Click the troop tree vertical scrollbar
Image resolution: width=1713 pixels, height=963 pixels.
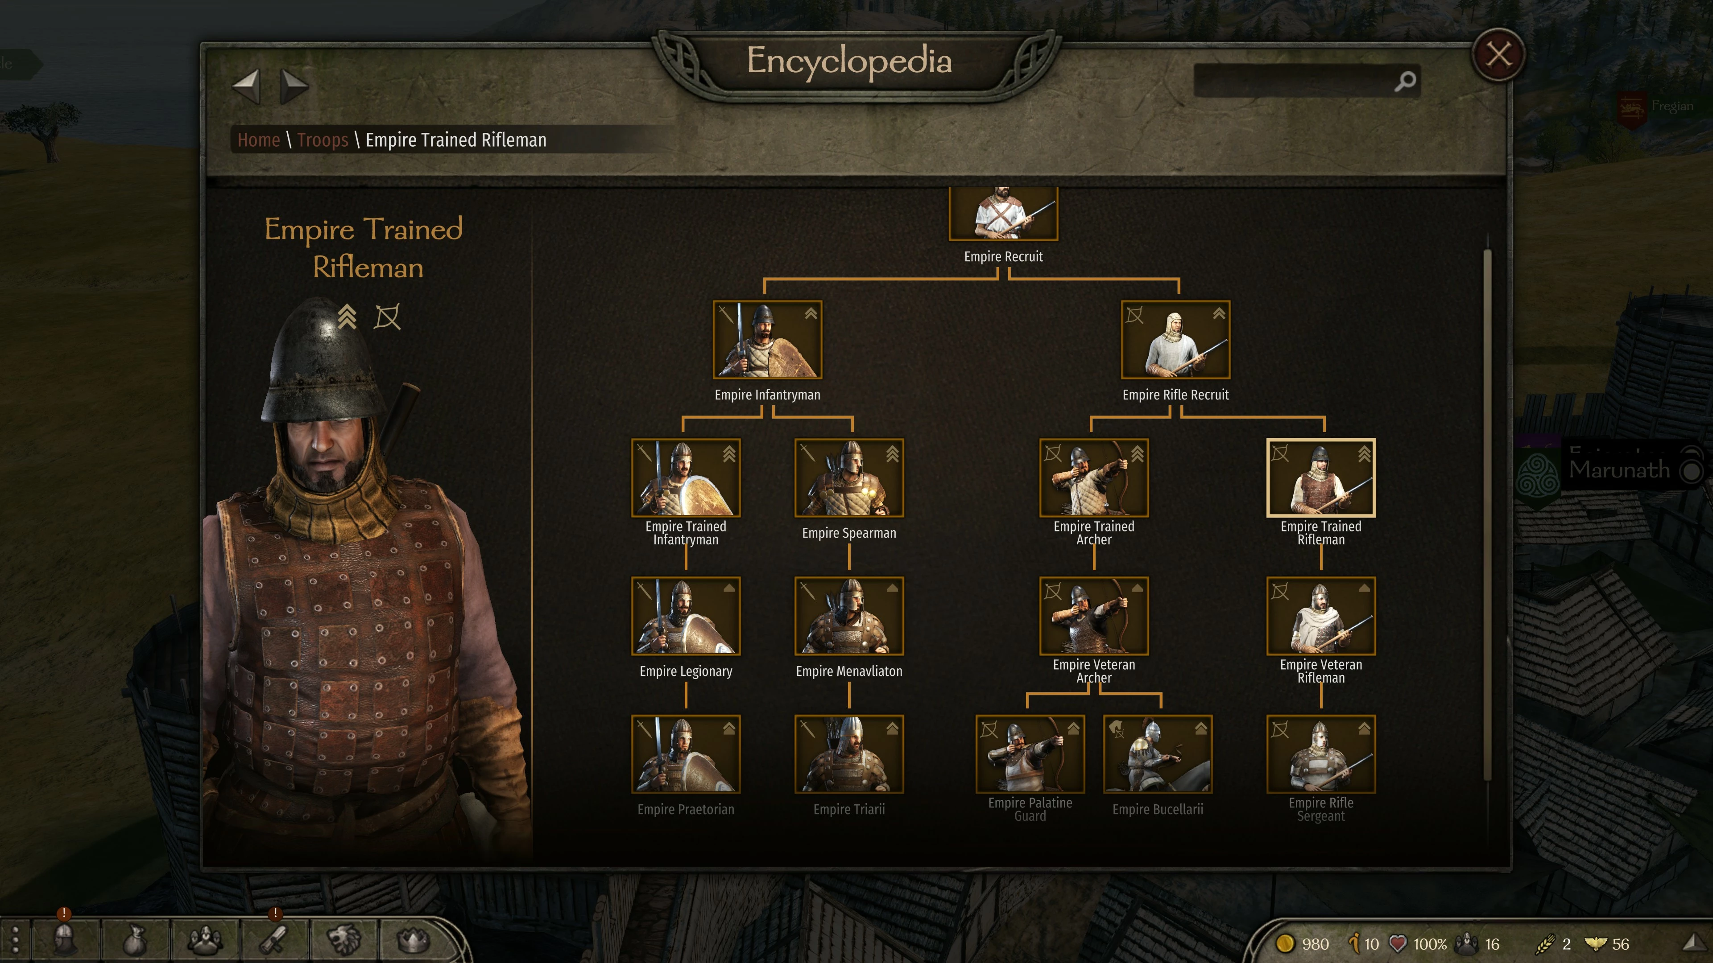coord(1487,515)
